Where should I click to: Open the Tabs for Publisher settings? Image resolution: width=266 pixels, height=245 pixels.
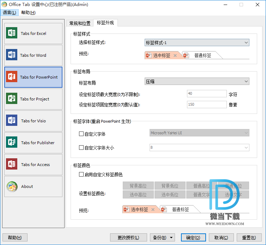(x=33, y=143)
